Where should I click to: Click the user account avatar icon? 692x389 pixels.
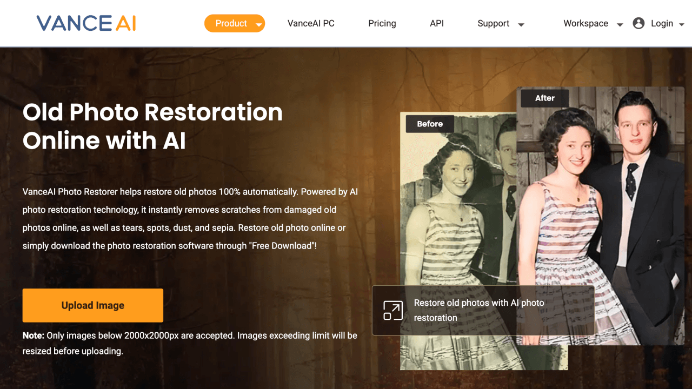click(x=638, y=23)
